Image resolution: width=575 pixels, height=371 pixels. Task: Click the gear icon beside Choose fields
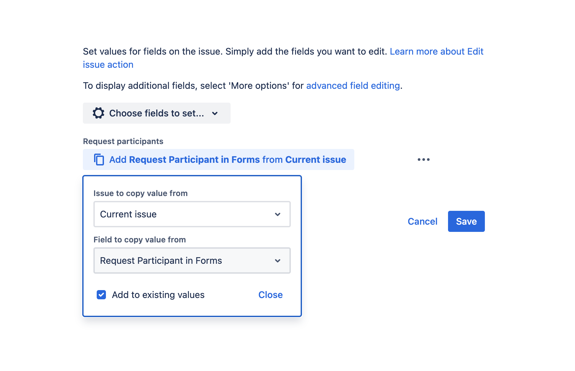pyautogui.click(x=98, y=113)
